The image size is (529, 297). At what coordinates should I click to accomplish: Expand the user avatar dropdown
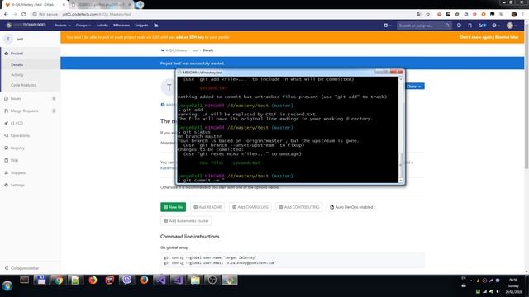point(512,26)
